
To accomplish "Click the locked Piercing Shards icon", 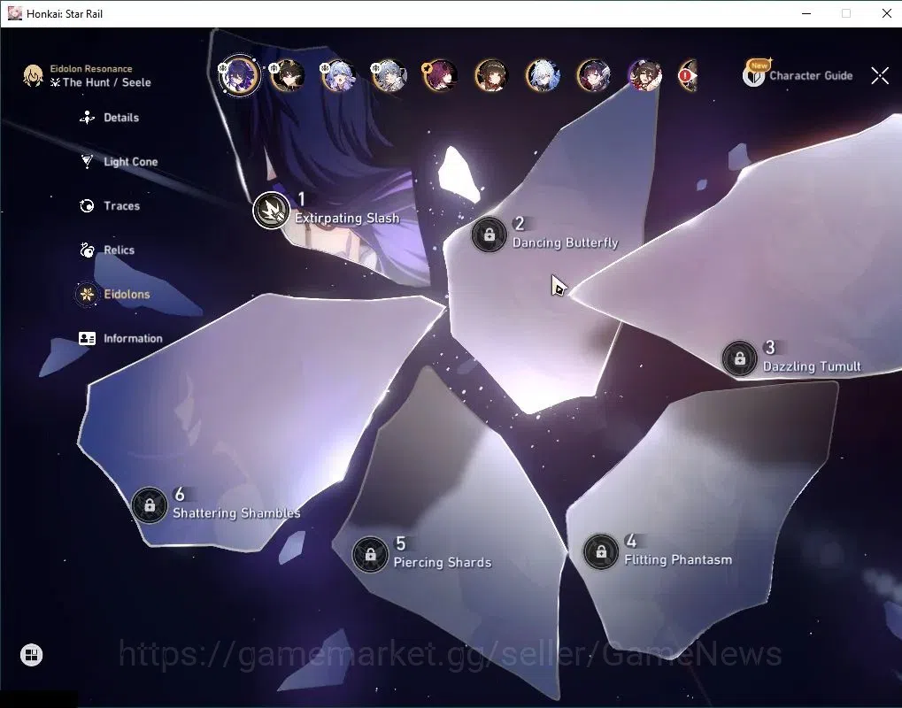I will [x=371, y=555].
